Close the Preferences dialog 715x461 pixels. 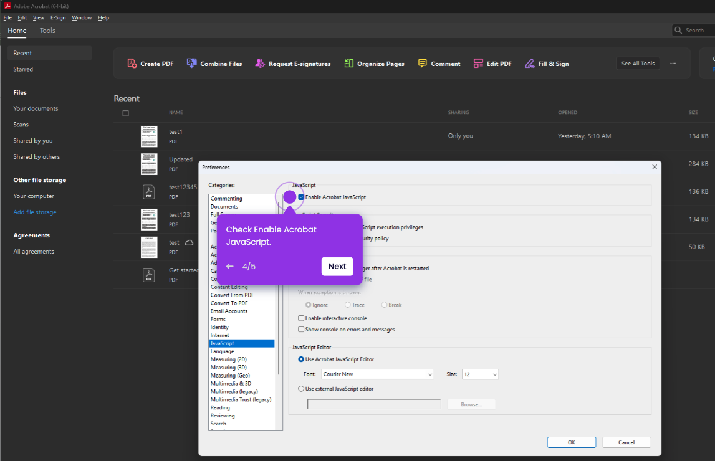click(655, 167)
